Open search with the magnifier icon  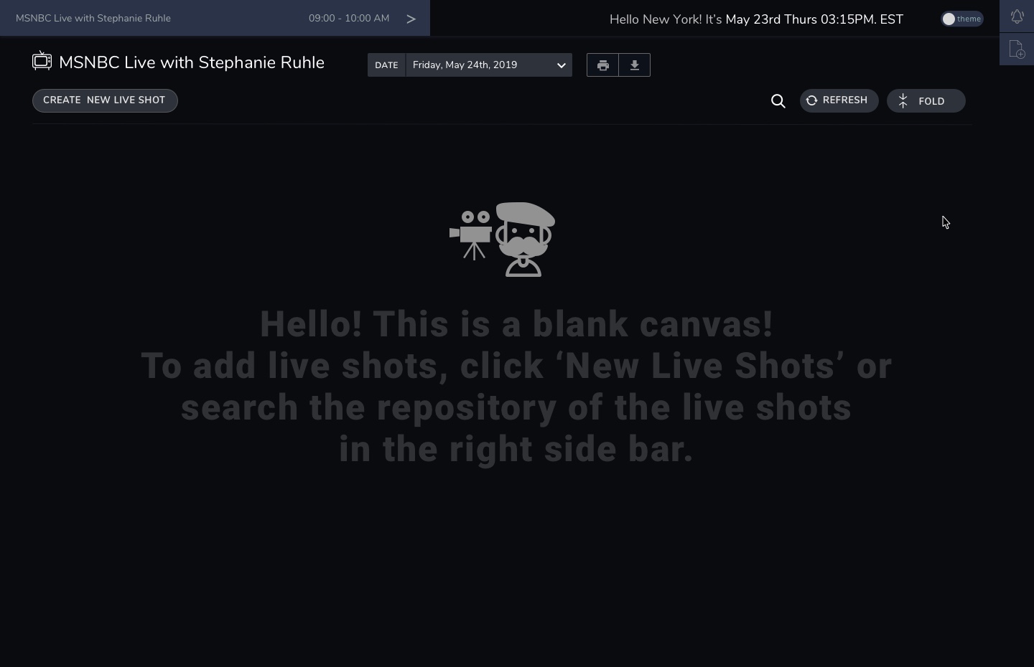point(778,101)
